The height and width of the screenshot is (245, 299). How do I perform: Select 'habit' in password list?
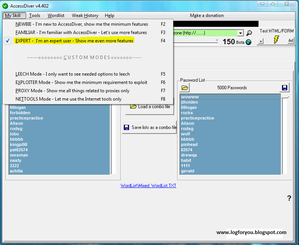tap(230, 160)
